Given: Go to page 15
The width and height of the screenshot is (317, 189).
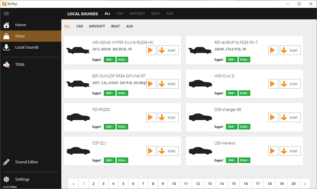Looking at the screenshot, I should click(x=234, y=184).
